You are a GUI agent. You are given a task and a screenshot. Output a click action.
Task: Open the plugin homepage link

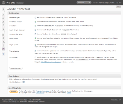44,91
